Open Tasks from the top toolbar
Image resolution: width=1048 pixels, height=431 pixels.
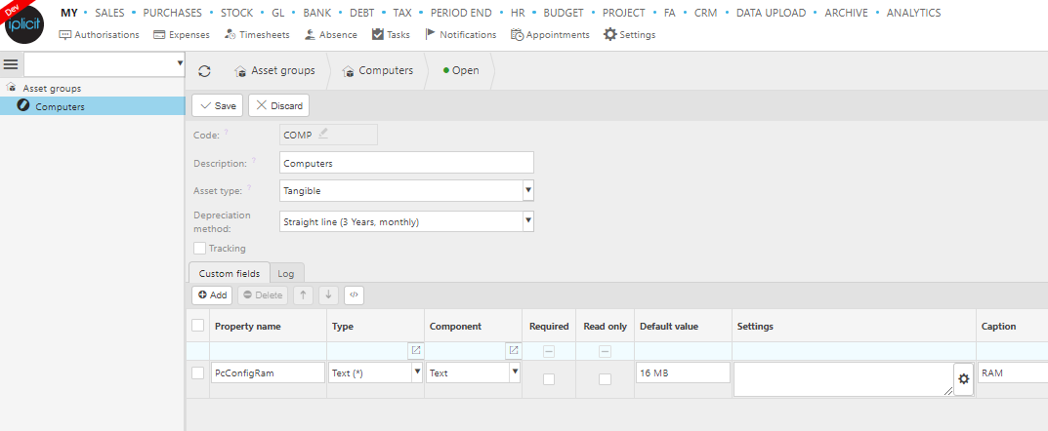pos(391,34)
